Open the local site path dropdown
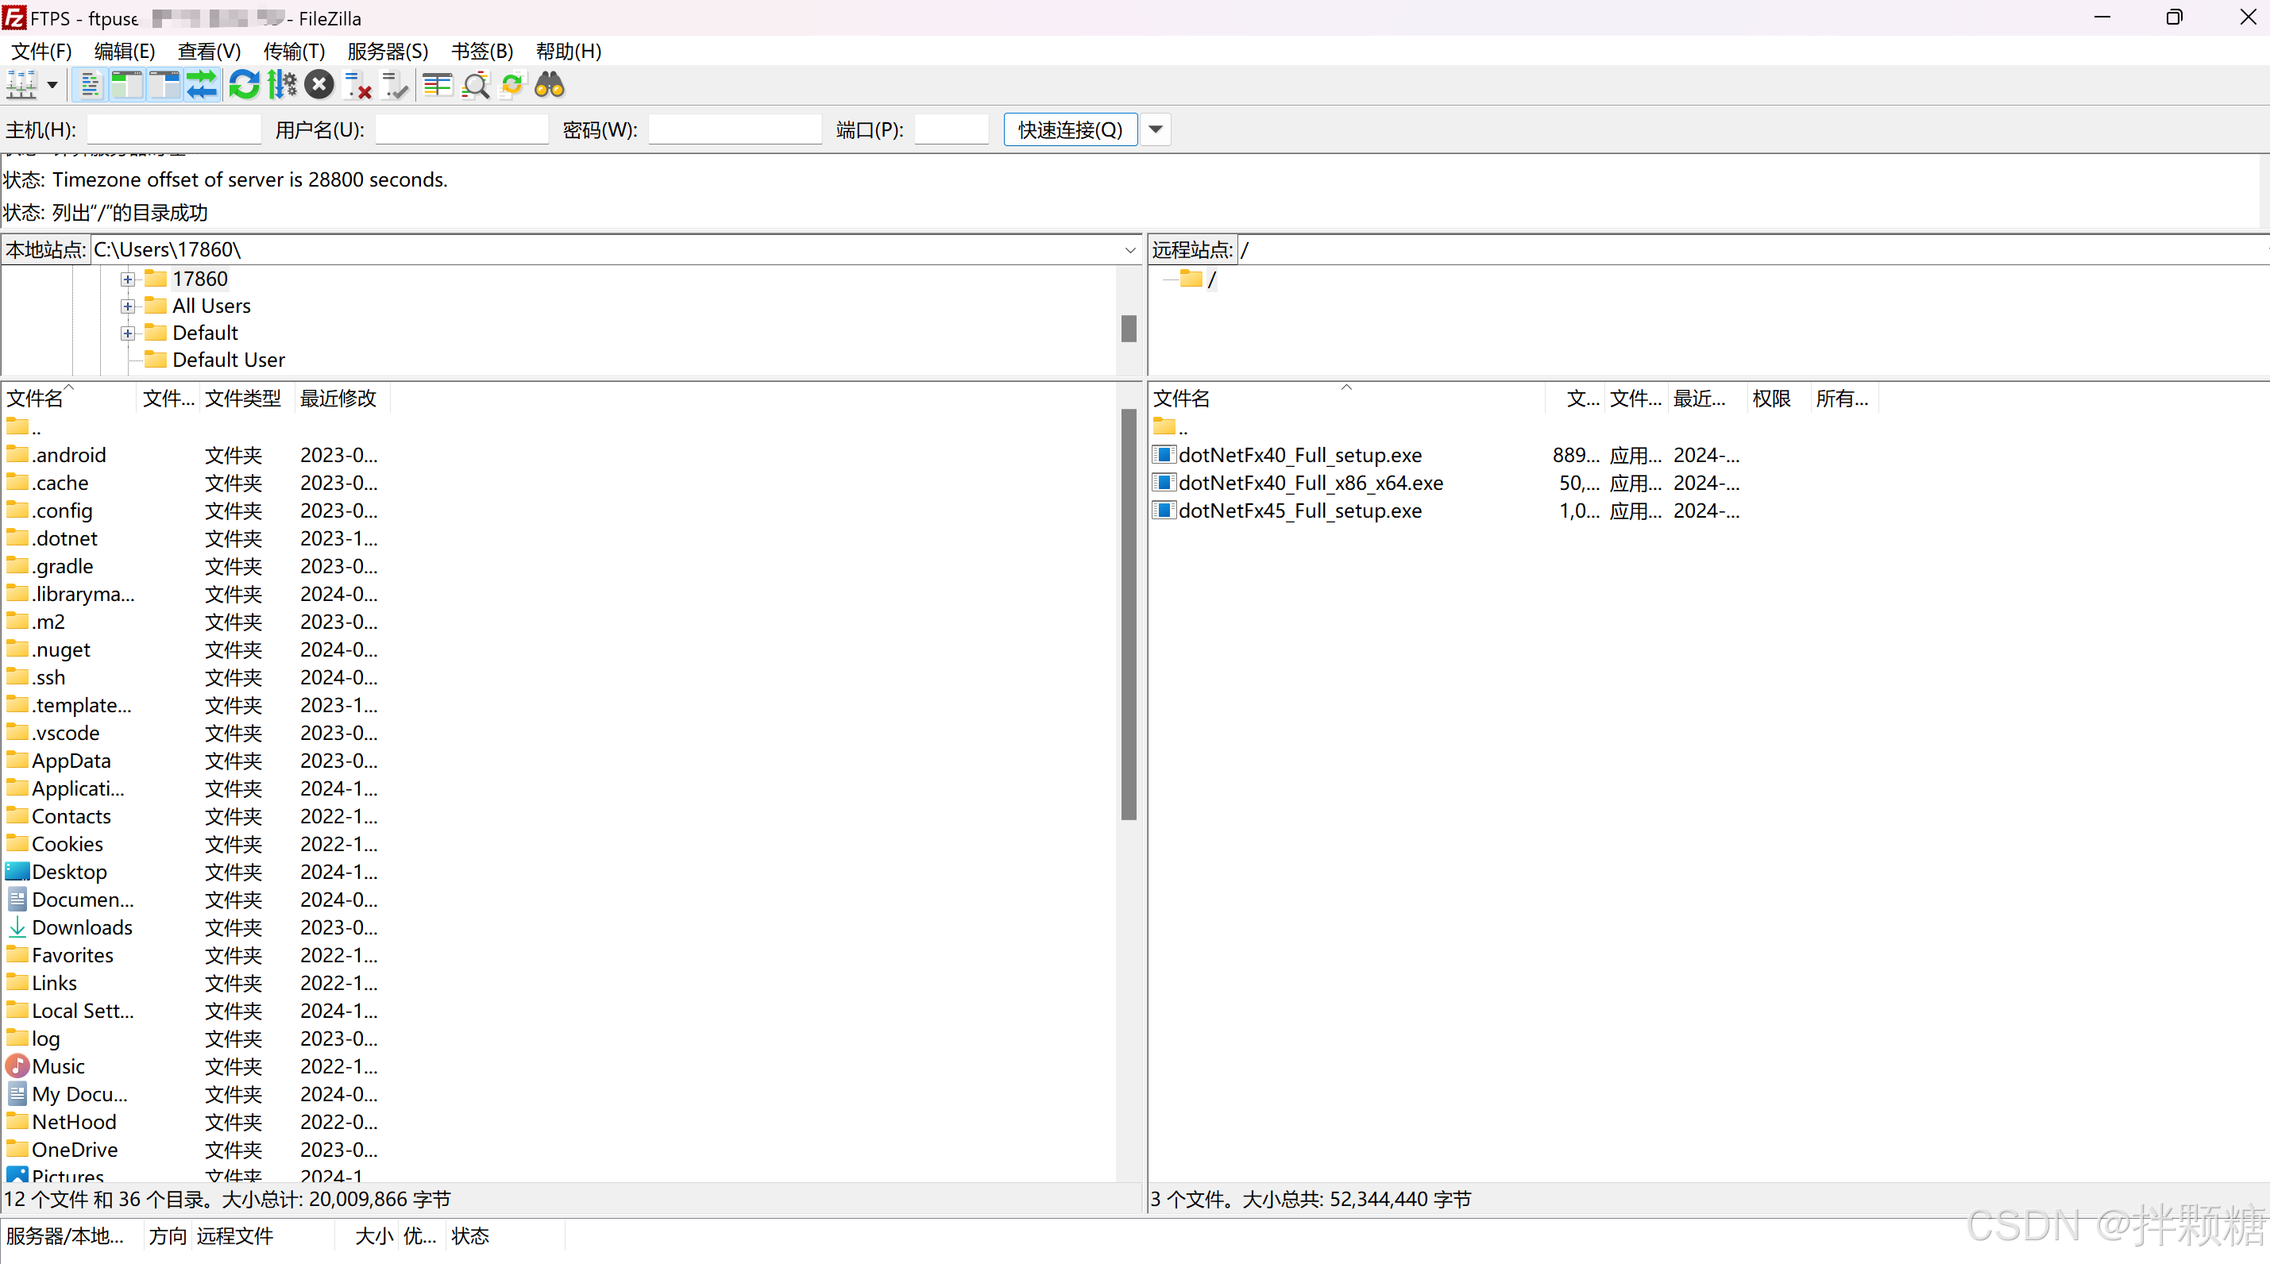Viewport: 2270px width, 1264px height. click(x=1129, y=250)
